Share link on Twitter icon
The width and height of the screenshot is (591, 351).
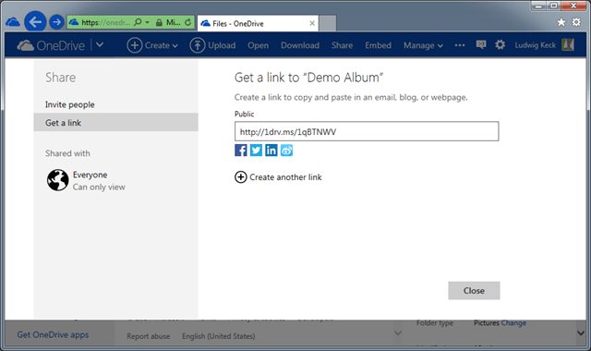click(x=256, y=150)
